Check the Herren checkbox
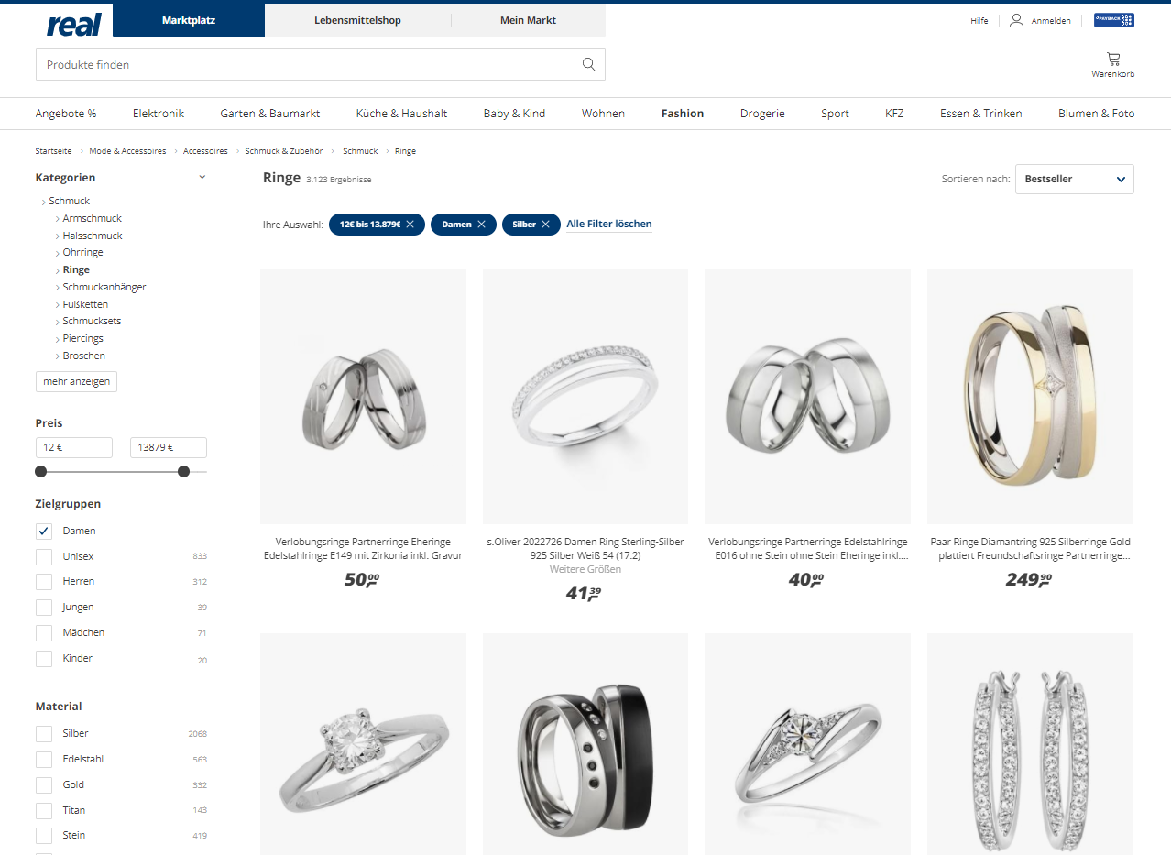 (44, 581)
